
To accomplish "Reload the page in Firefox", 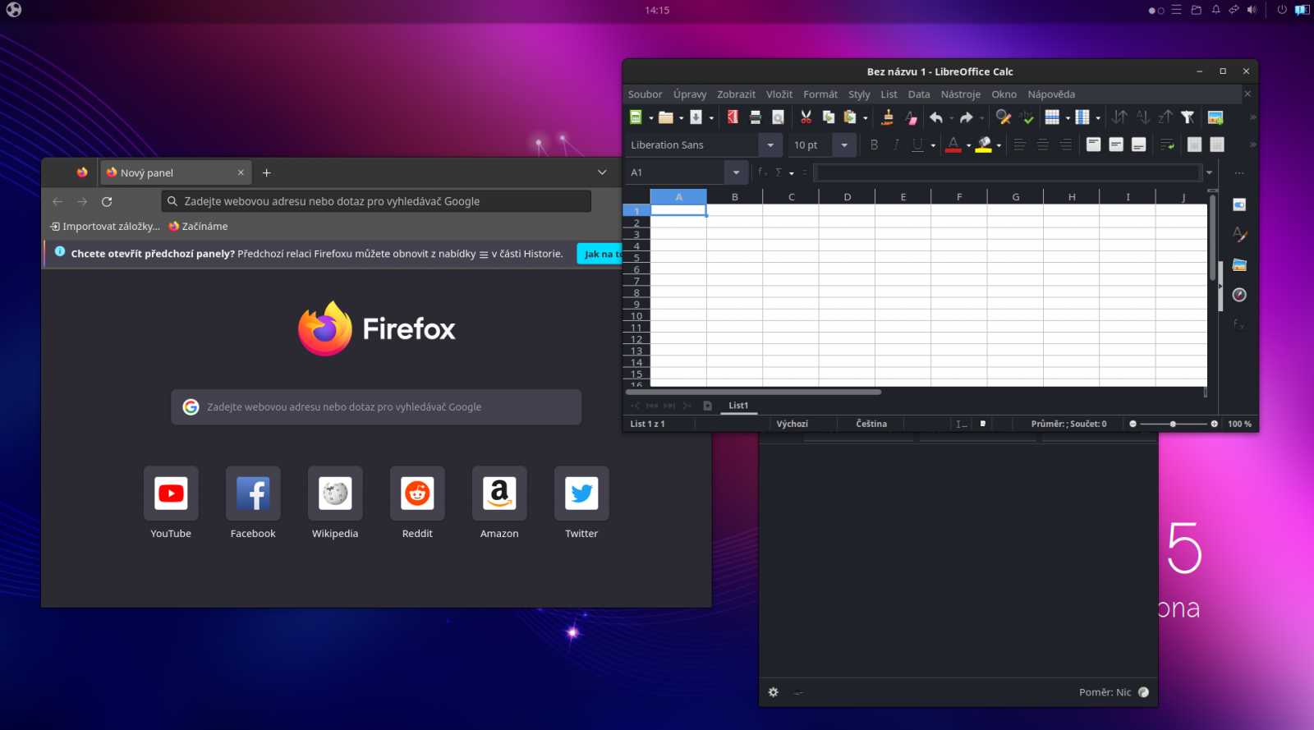I will click(107, 201).
